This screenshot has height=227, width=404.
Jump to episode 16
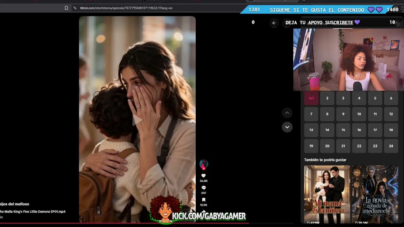[359, 130]
